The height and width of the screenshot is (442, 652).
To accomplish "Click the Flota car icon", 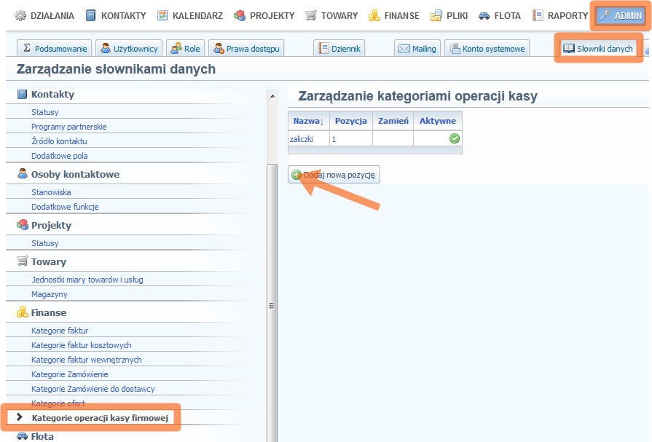I will [484, 15].
